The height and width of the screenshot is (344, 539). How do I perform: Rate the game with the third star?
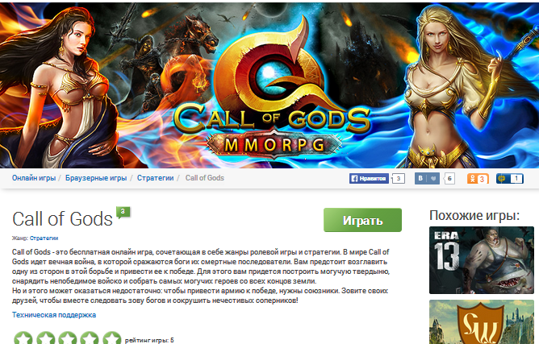[68, 338]
